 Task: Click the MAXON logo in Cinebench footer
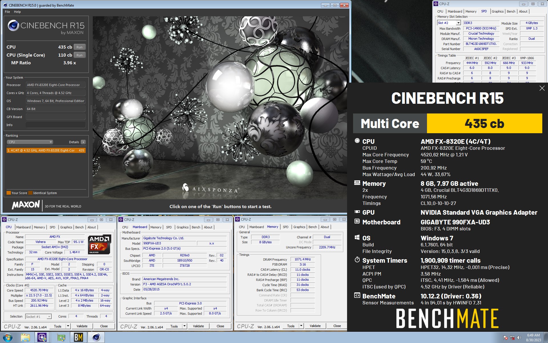pyautogui.click(x=26, y=205)
